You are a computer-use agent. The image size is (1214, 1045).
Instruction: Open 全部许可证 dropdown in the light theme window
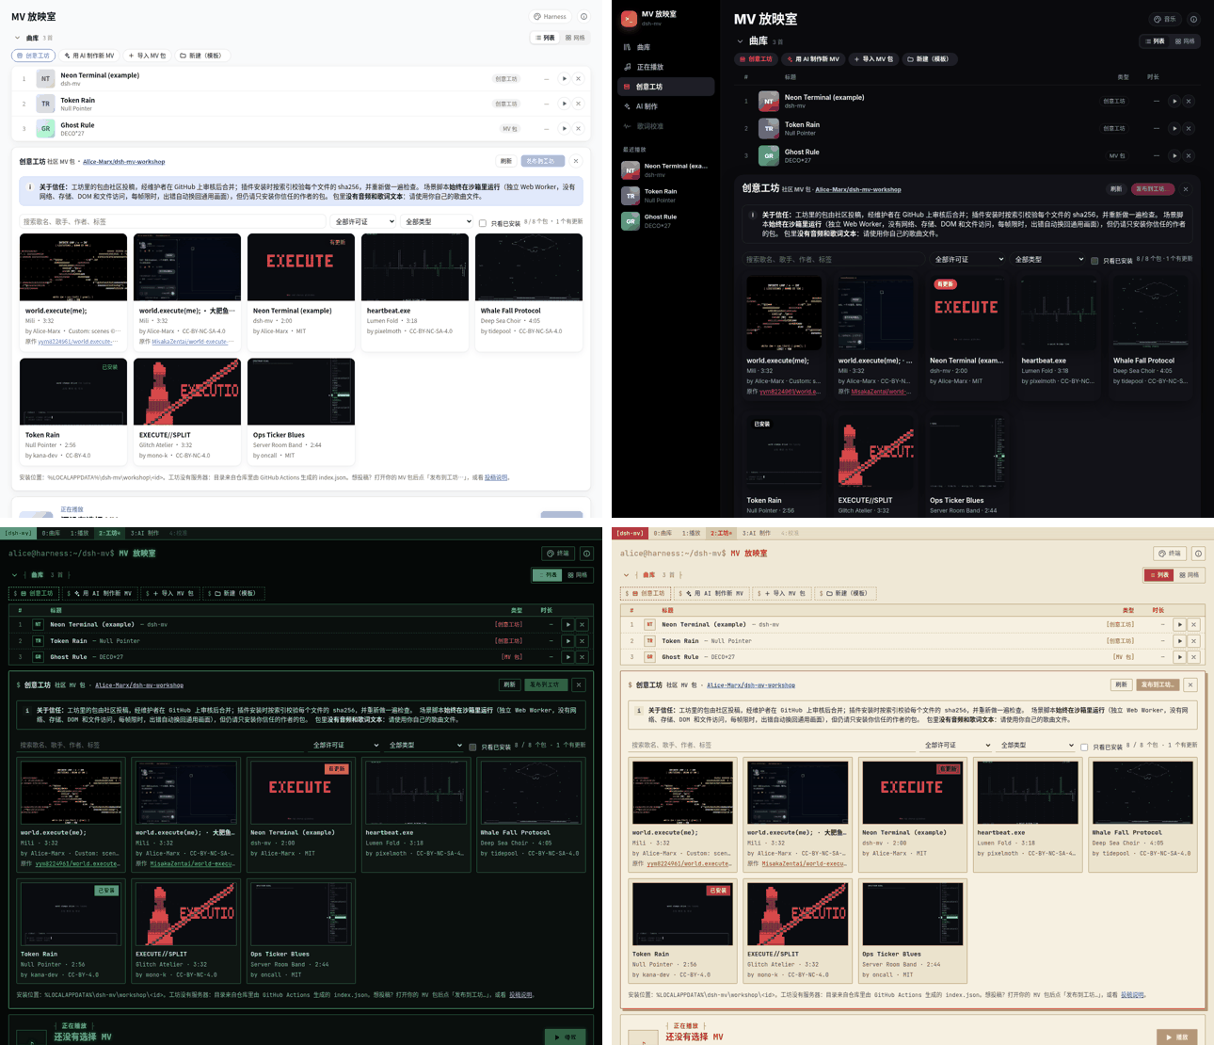click(x=363, y=222)
